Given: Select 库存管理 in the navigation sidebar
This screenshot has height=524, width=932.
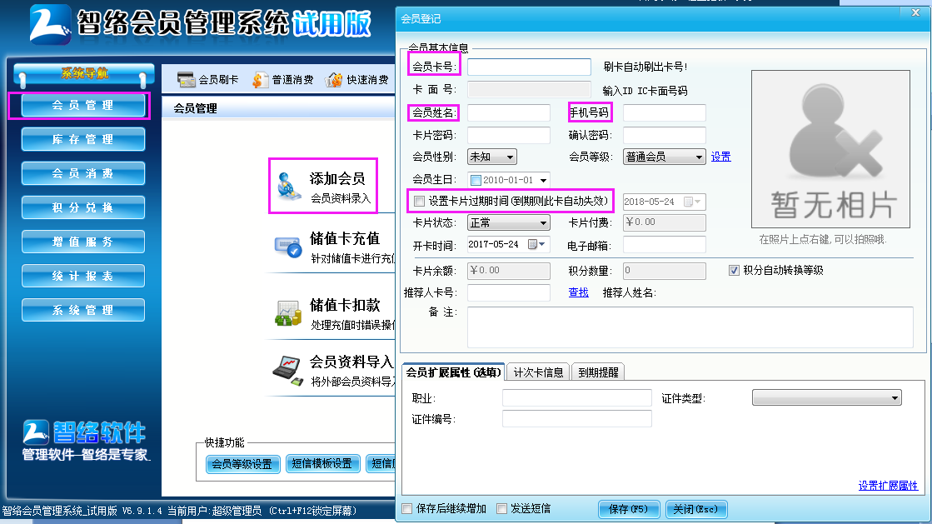Looking at the screenshot, I should (x=83, y=139).
